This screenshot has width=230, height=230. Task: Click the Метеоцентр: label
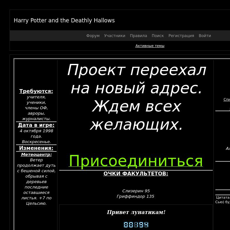click(x=36, y=155)
